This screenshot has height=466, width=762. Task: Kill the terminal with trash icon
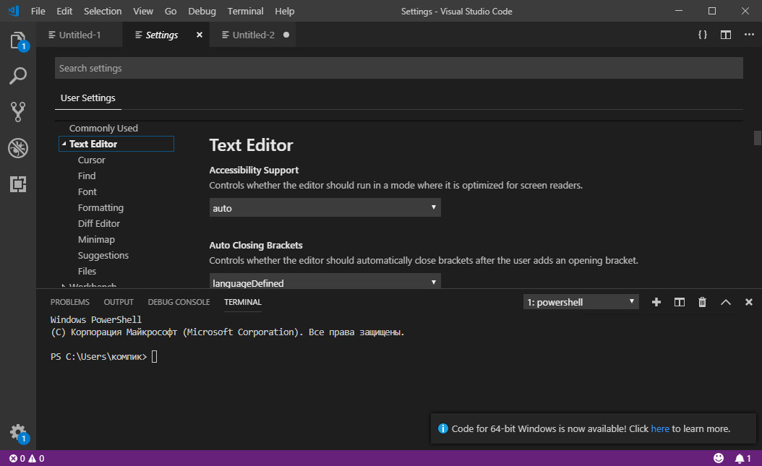[x=702, y=302]
